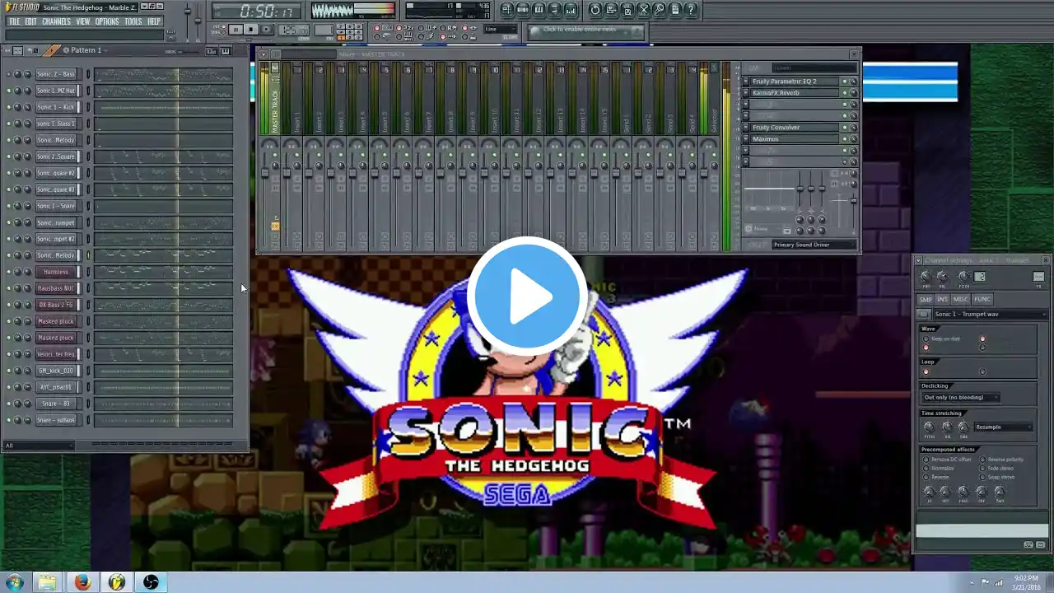Click the record button in transport
Viewport: 1054px width, 593px height.
pyautogui.click(x=267, y=30)
